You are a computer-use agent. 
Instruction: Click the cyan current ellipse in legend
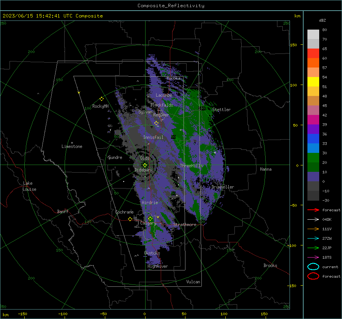point(313,267)
